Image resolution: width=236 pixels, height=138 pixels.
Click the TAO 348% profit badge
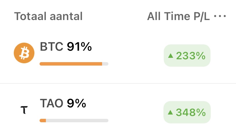pyautogui.click(x=187, y=113)
